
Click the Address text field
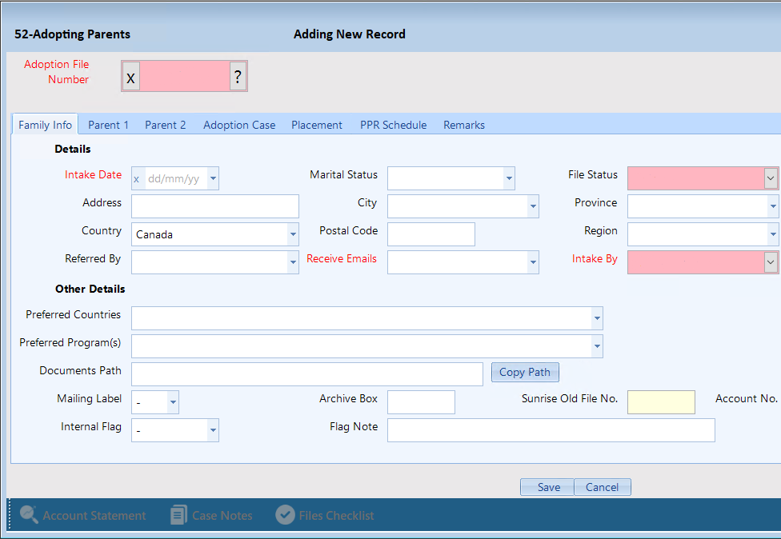pos(214,206)
